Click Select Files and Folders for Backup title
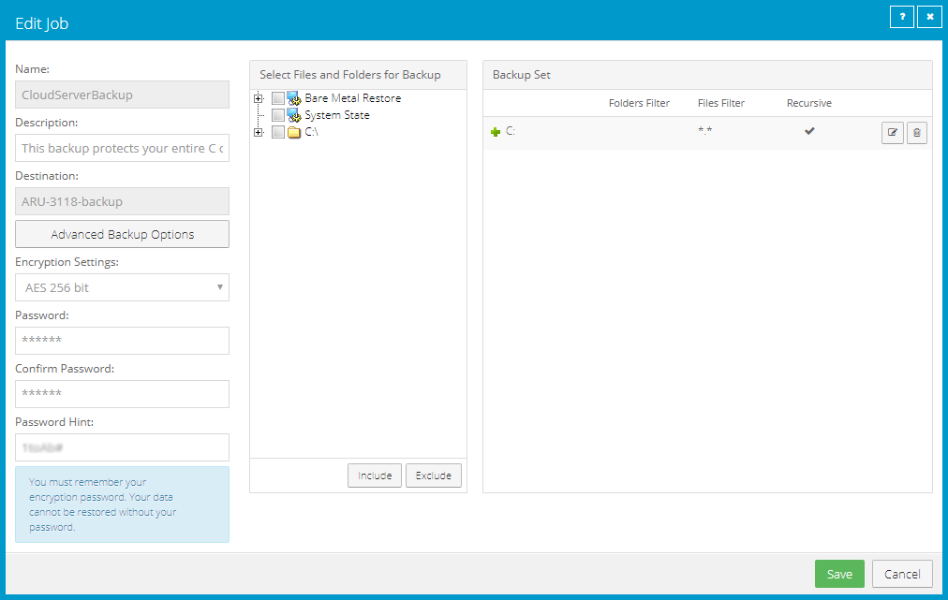Screen dimensions: 948x600 pyautogui.click(x=350, y=75)
